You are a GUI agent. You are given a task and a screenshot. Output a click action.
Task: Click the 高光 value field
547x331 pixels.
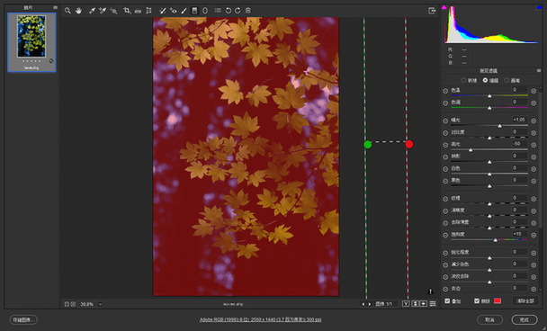pos(519,144)
